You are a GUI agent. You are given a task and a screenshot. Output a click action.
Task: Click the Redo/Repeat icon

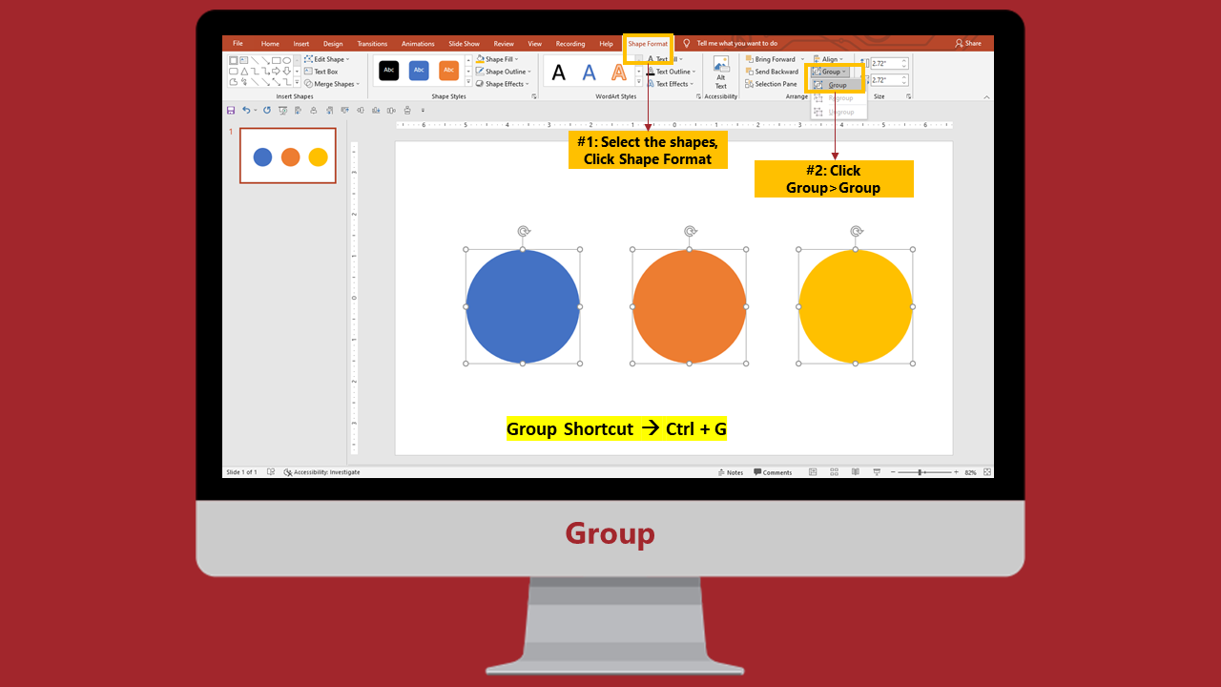coord(267,110)
